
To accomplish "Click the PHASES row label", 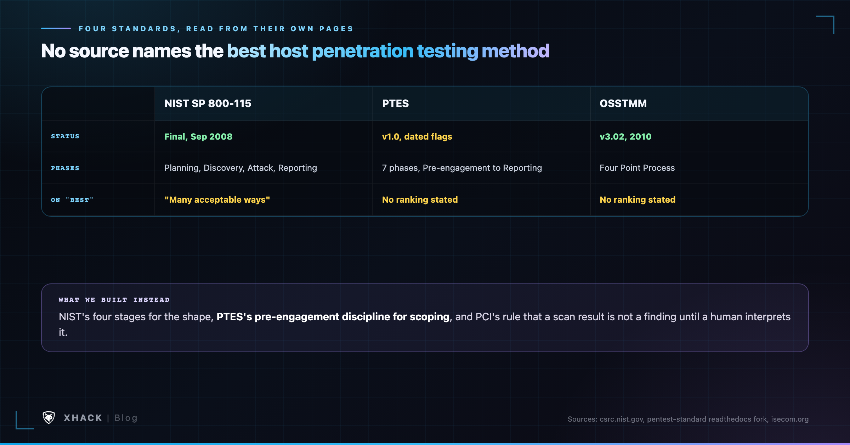I will click(x=65, y=168).
